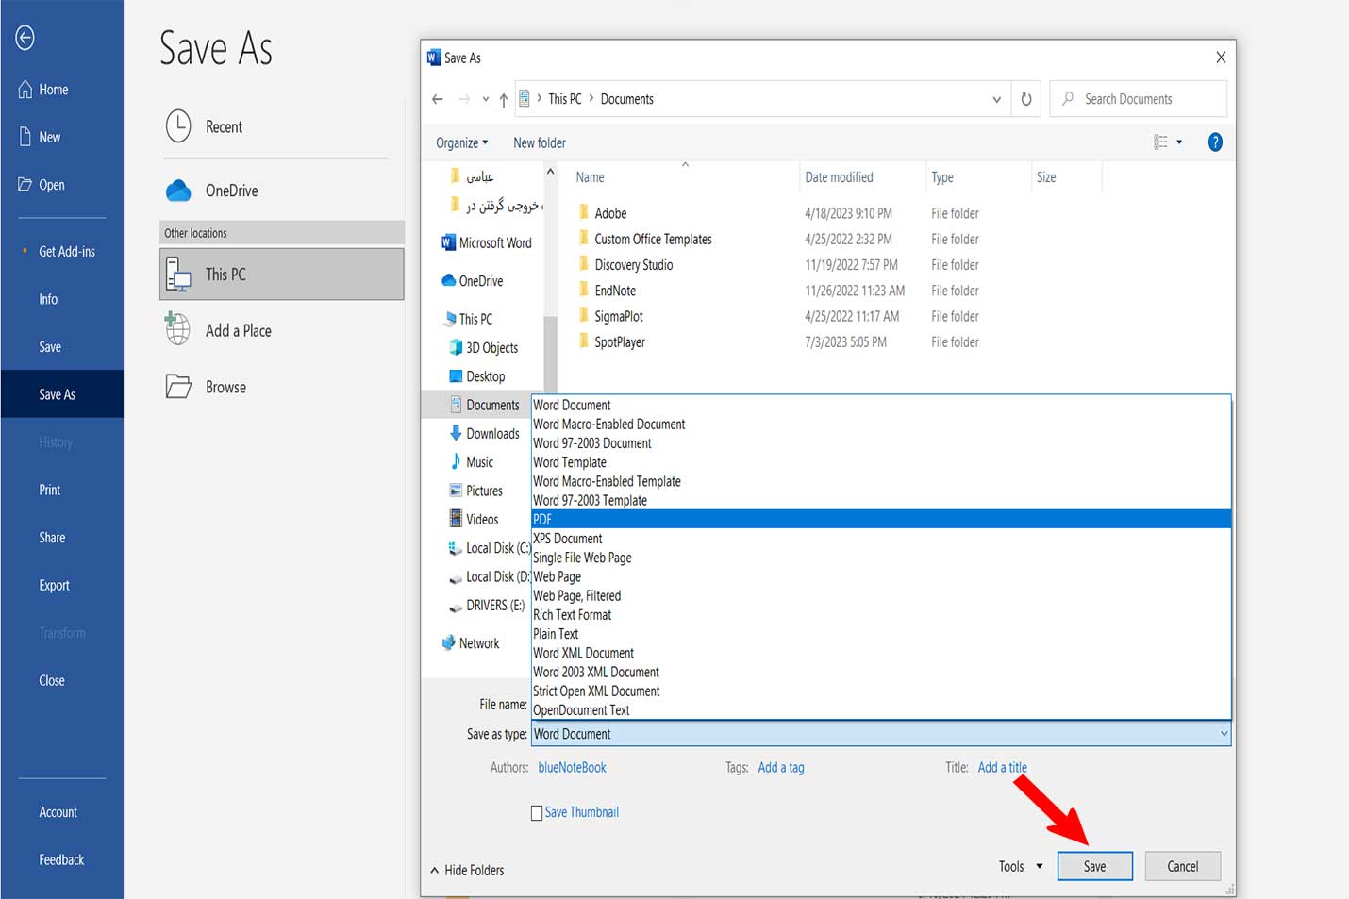Open Pictures folder in navigation pane

click(x=476, y=491)
